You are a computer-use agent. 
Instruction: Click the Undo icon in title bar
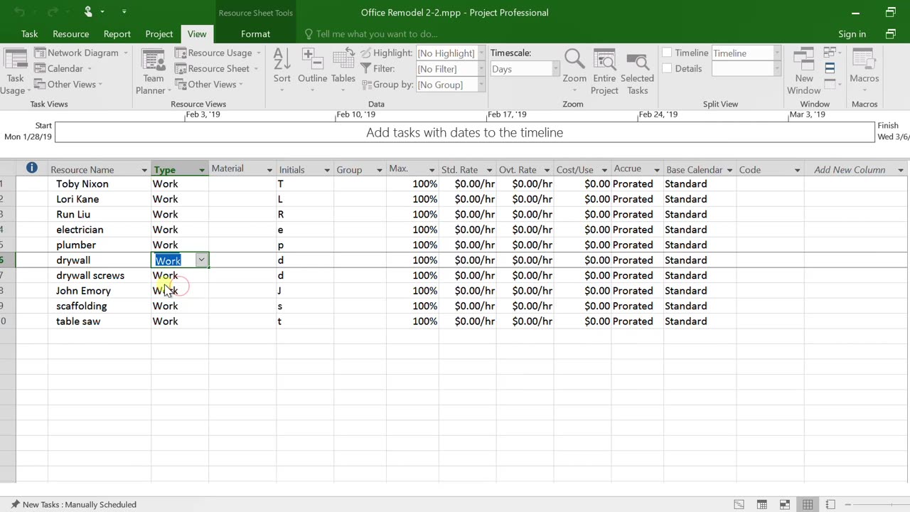click(x=20, y=12)
